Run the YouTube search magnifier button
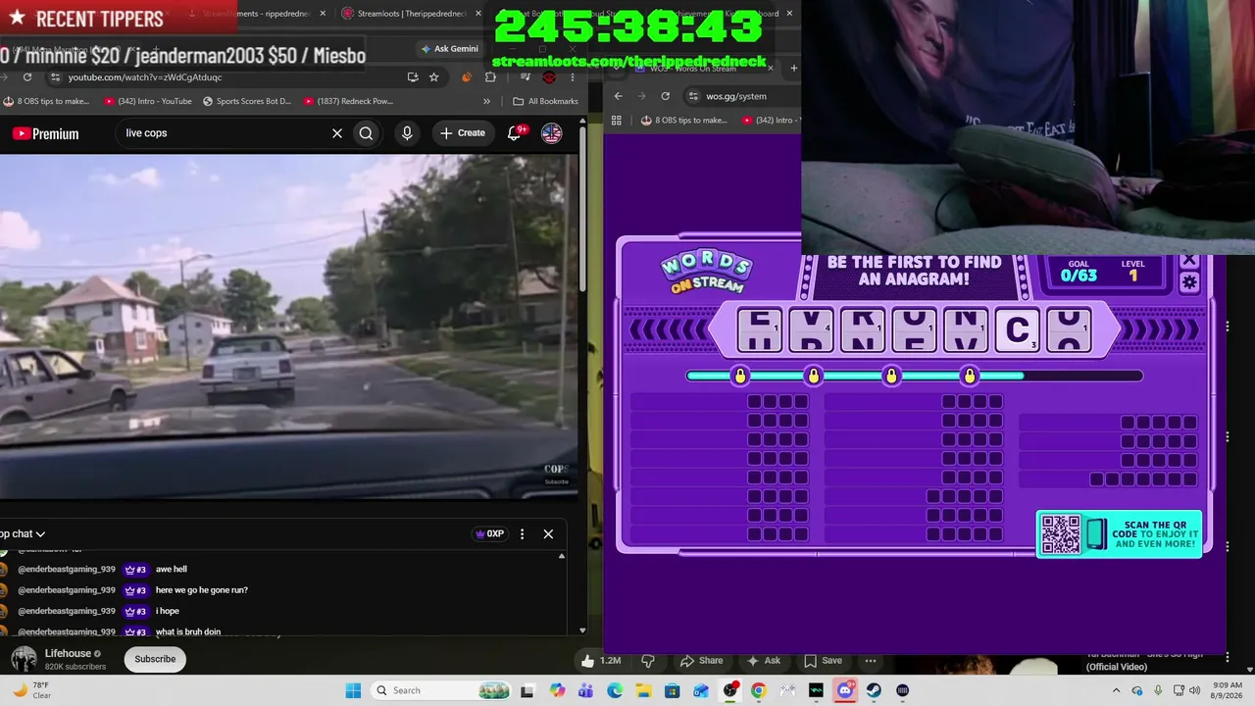The width and height of the screenshot is (1255, 706). coord(366,133)
